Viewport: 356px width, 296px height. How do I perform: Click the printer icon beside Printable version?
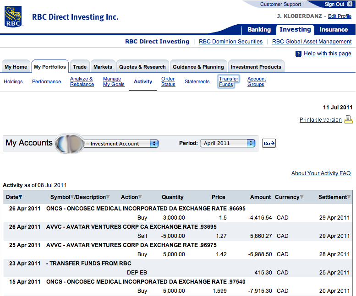point(348,119)
